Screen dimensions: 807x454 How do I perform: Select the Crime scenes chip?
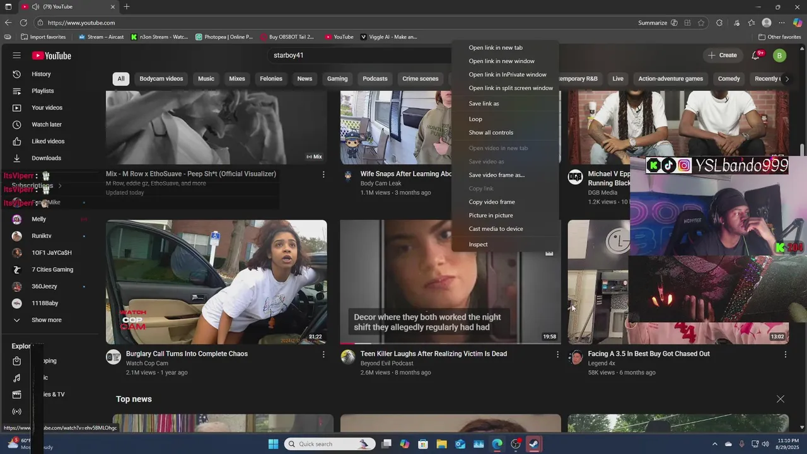tap(421, 79)
